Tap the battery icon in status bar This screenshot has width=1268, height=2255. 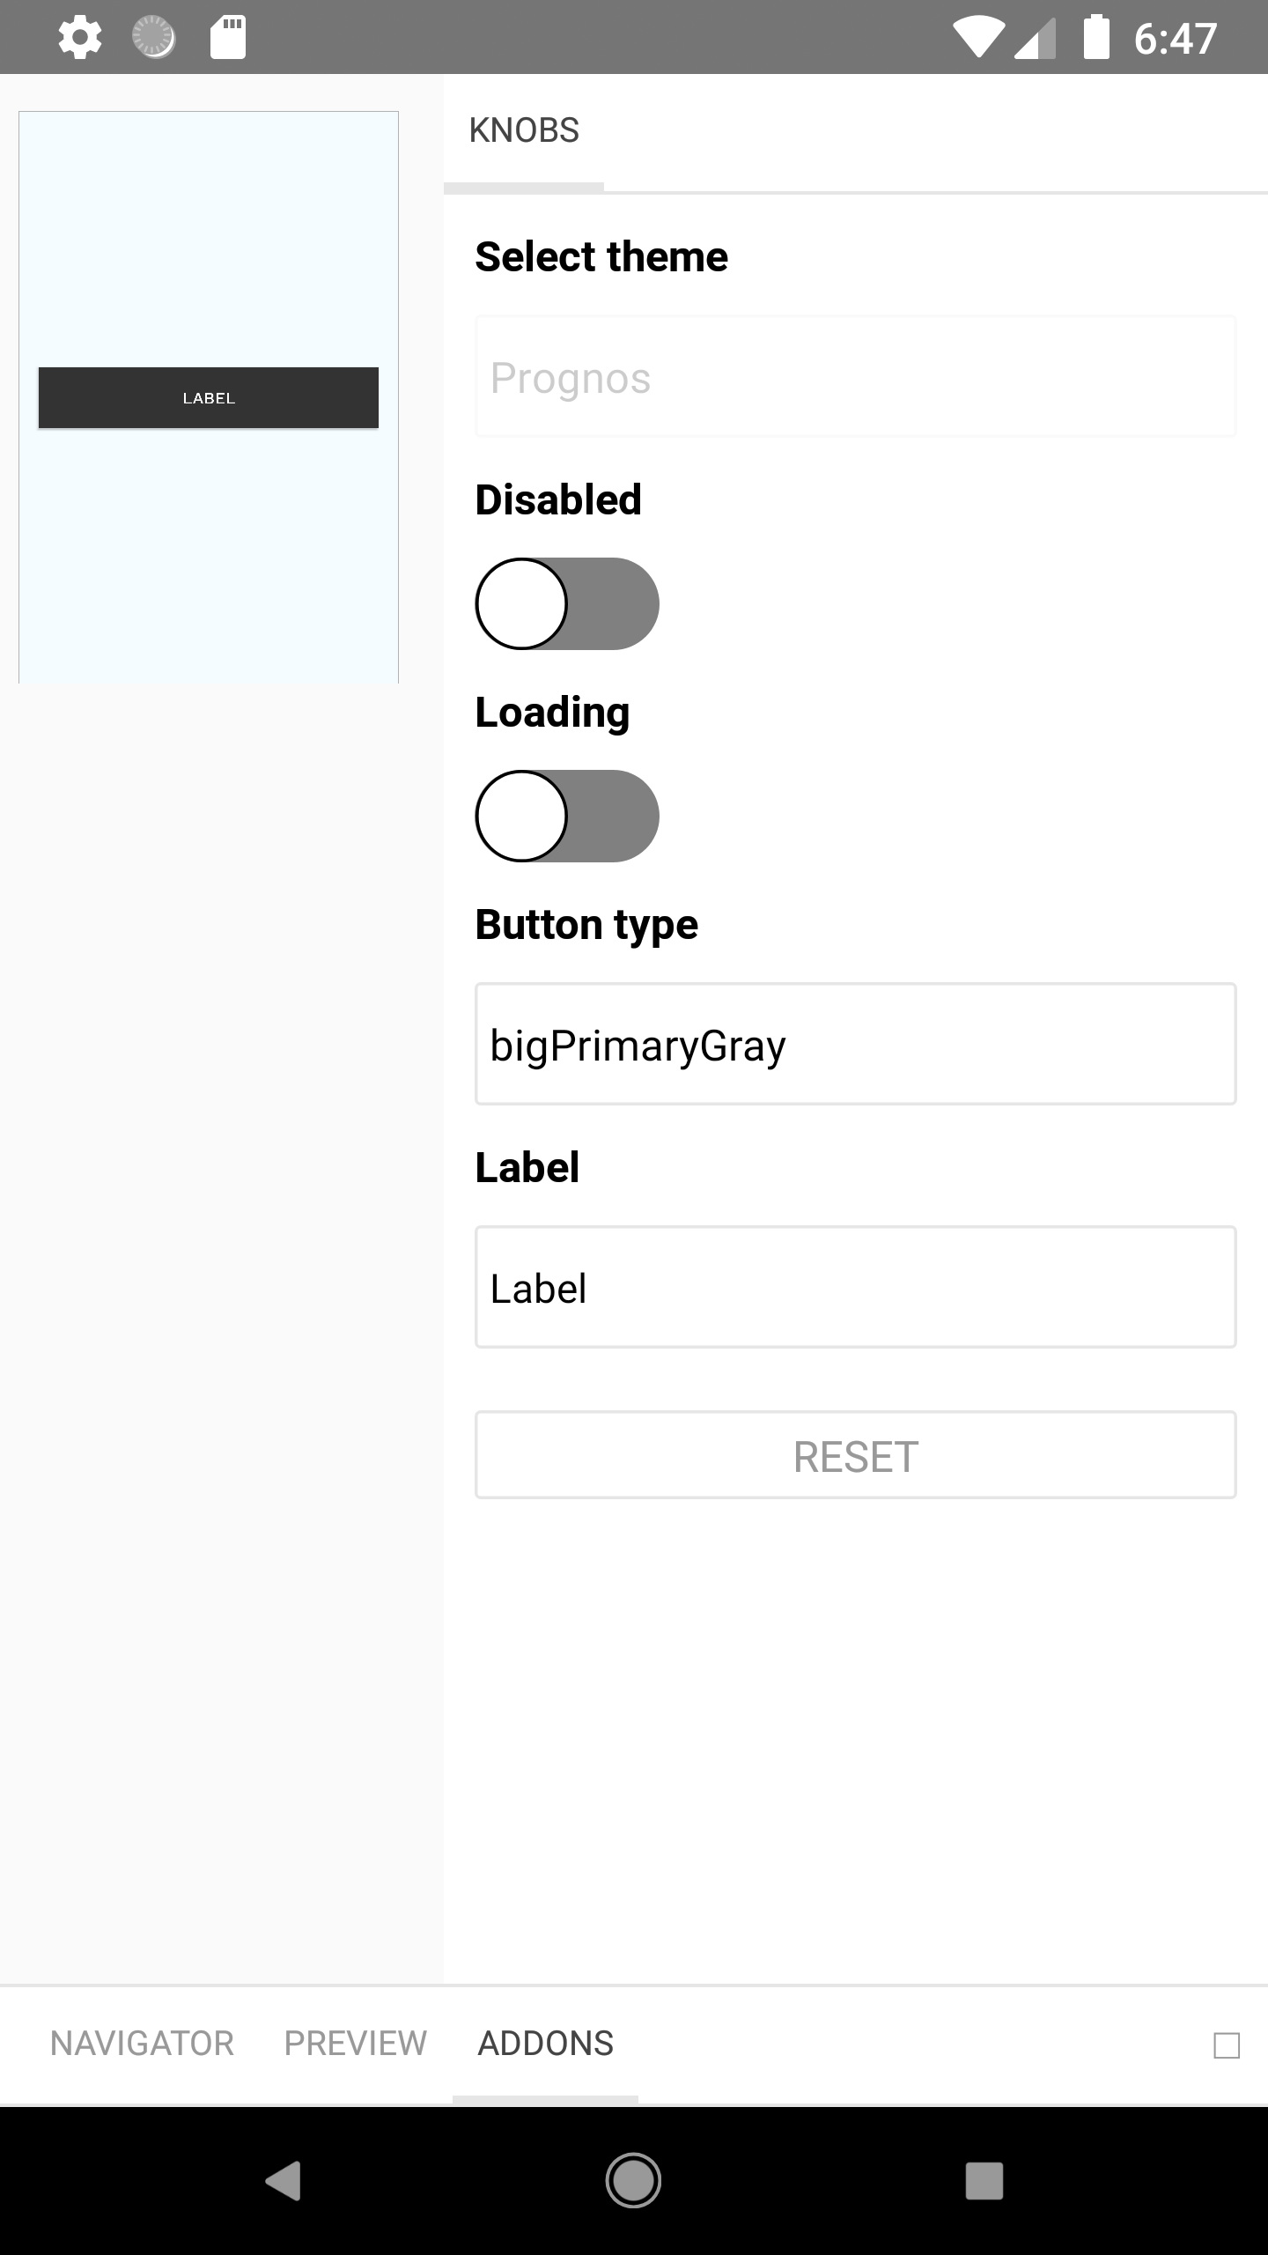tap(1096, 36)
